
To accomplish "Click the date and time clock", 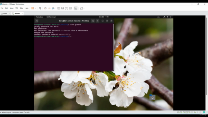I will pyautogui.click(x=104, y=17).
